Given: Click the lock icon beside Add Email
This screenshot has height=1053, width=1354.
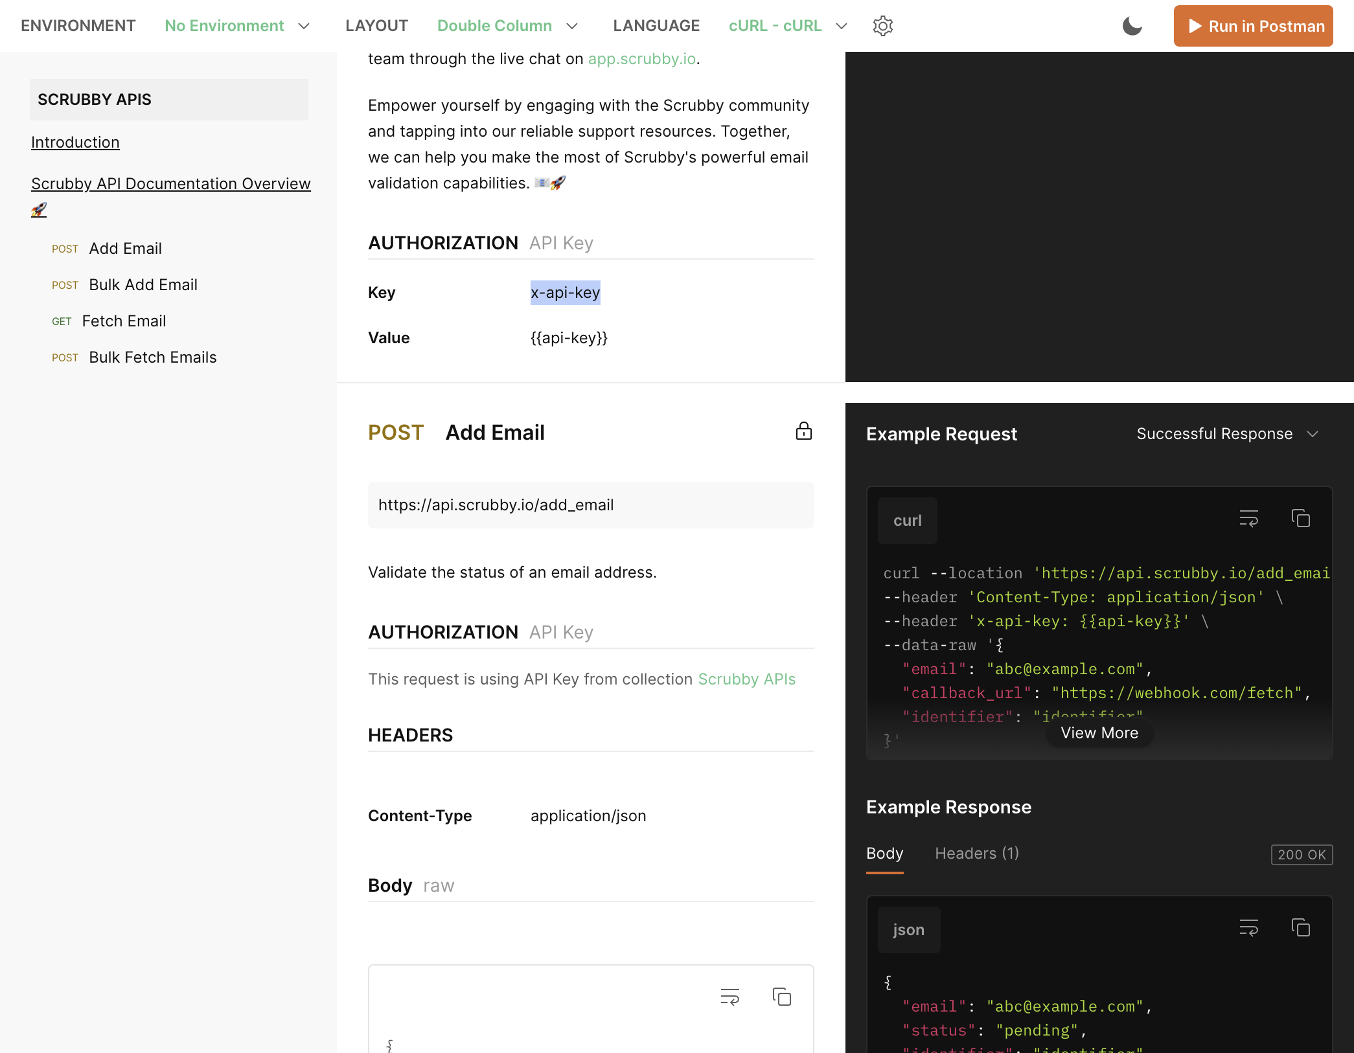Looking at the screenshot, I should (803, 431).
